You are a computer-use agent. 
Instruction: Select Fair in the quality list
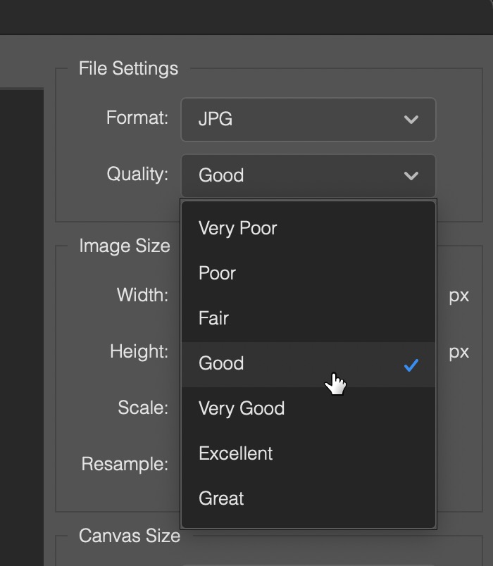point(308,318)
